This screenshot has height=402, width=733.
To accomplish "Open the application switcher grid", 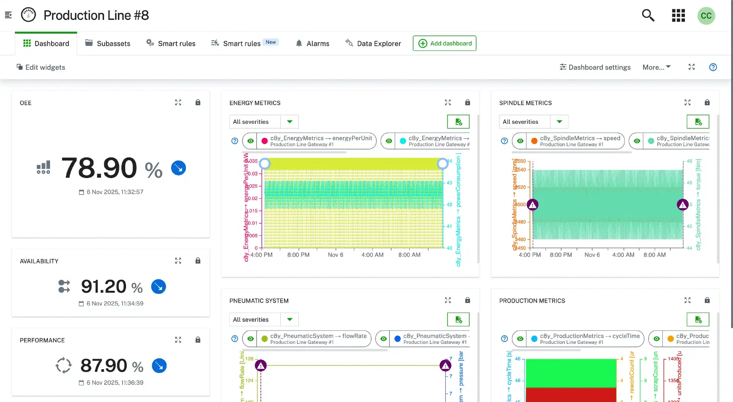I will click(x=678, y=16).
